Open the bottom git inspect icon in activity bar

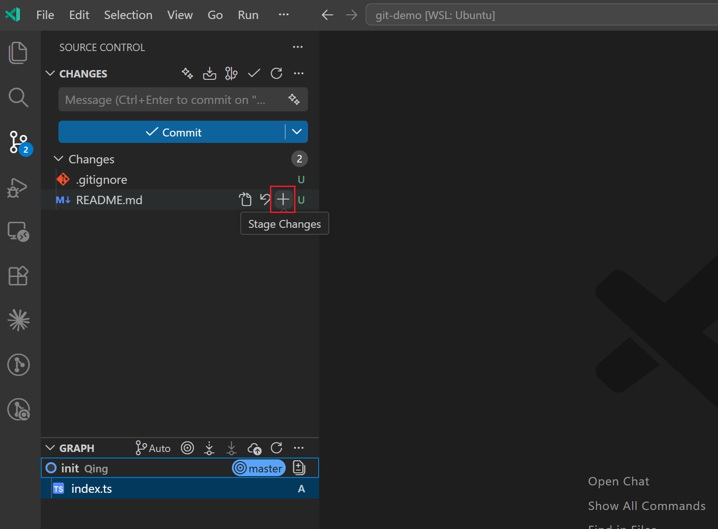(x=19, y=410)
